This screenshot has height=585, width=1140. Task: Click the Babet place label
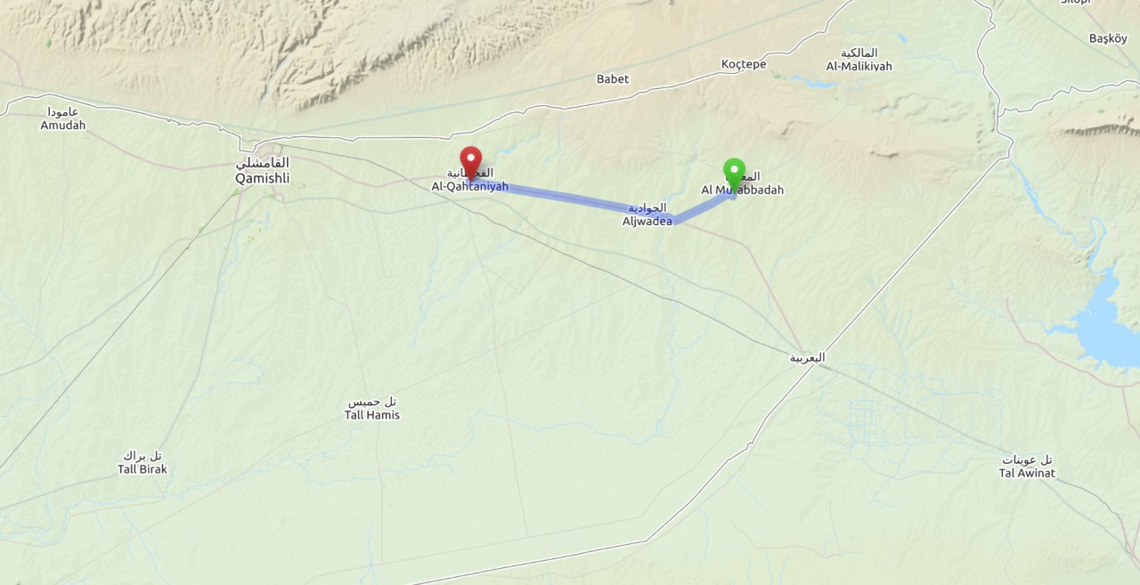pyautogui.click(x=613, y=79)
